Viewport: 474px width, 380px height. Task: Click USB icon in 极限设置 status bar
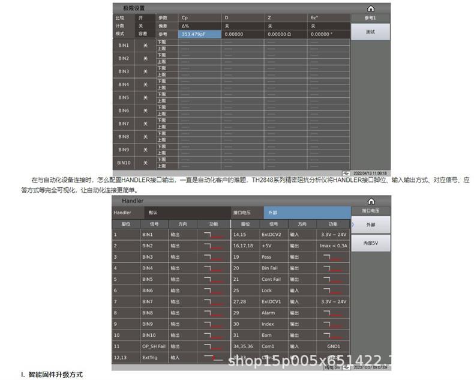346,173
